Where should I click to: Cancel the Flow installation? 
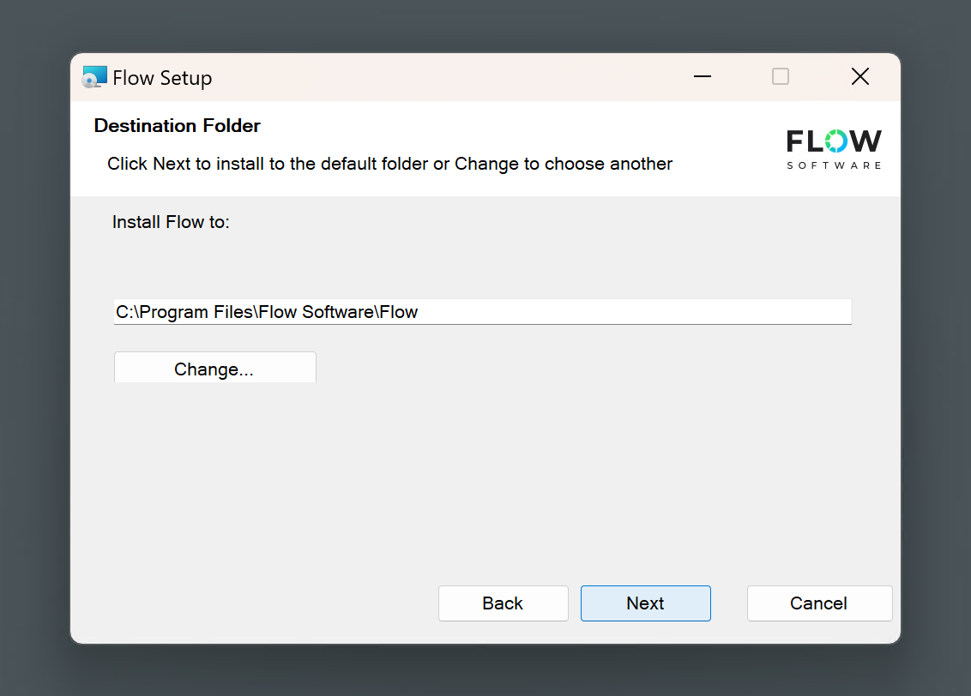[819, 603]
